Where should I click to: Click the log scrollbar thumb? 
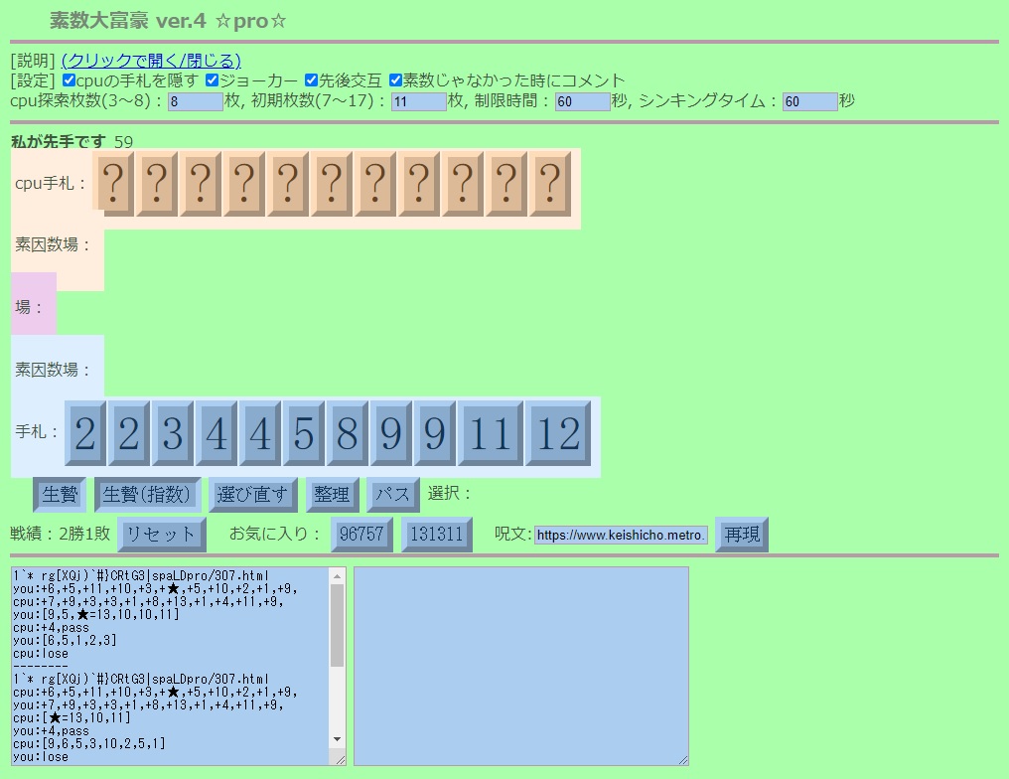point(338,625)
